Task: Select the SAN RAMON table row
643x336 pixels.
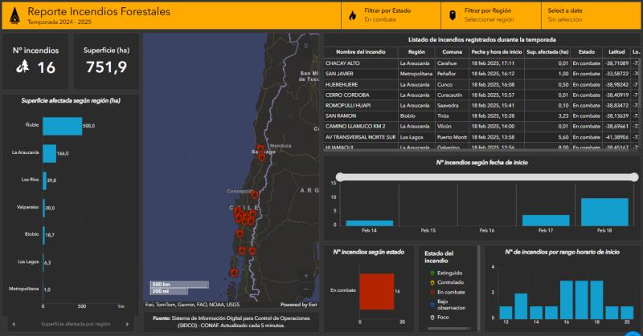Action: click(x=481, y=115)
